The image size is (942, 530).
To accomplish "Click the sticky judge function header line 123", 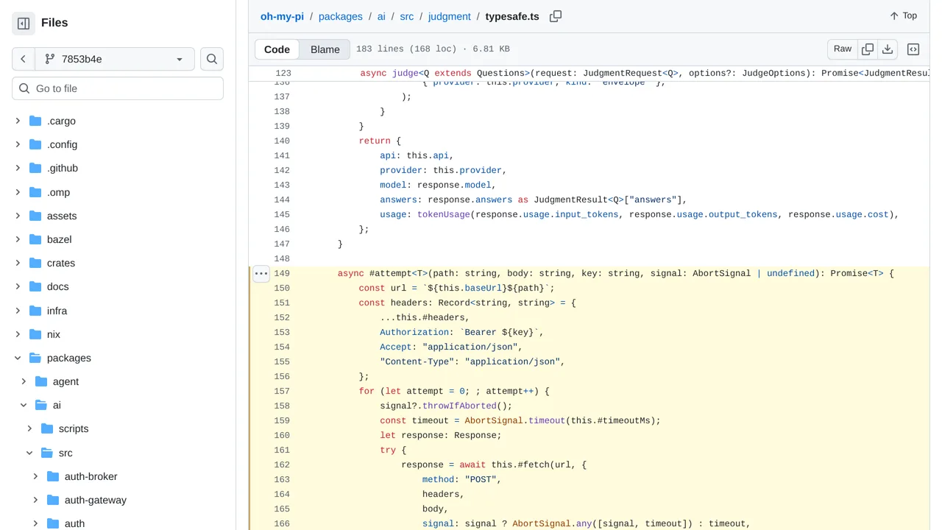I will pos(589,74).
